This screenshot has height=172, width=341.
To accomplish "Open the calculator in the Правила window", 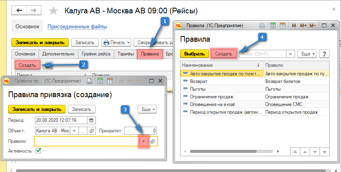I will pos(273,25).
